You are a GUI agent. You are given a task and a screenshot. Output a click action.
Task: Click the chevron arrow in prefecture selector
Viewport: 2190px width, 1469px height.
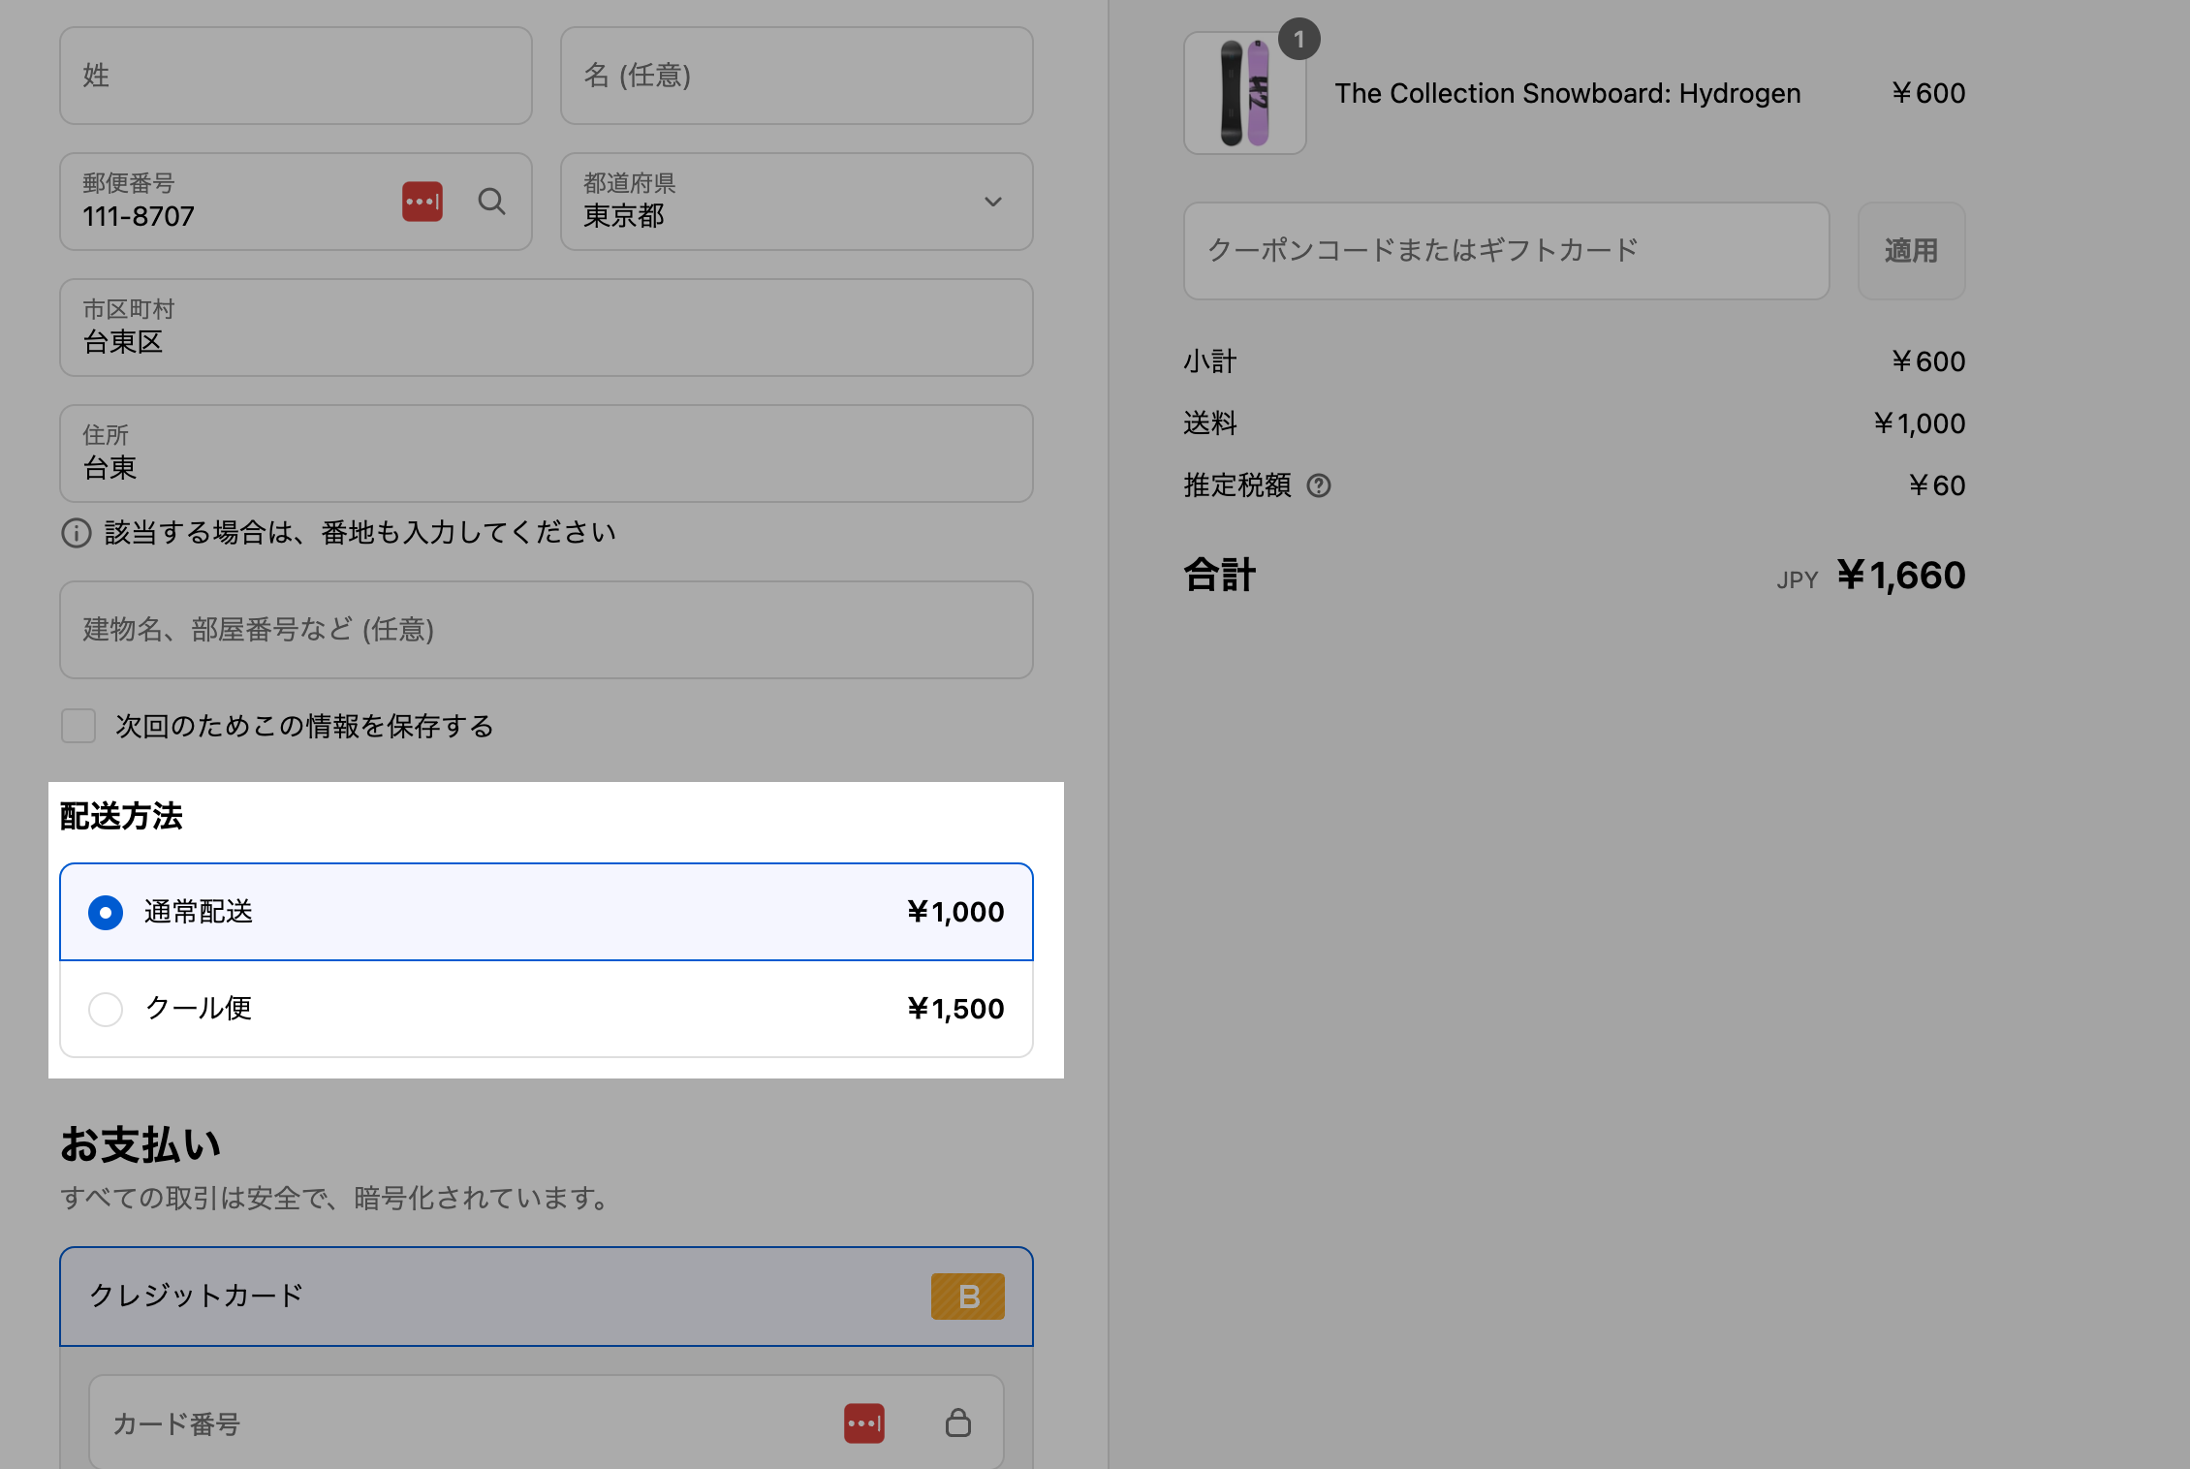click(x=992, y=202)
